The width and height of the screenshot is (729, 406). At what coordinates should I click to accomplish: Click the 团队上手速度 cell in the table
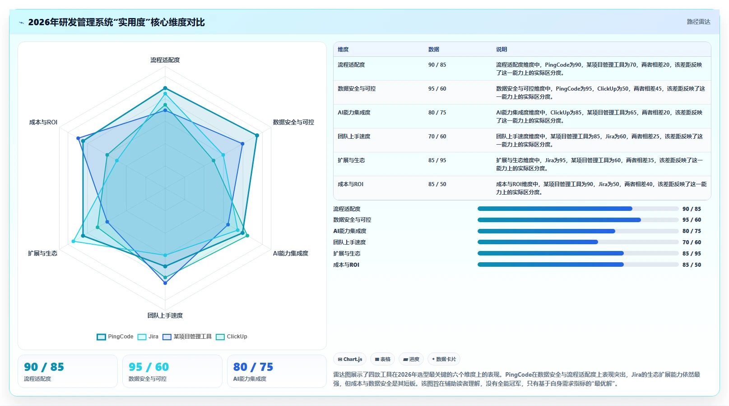354,137
